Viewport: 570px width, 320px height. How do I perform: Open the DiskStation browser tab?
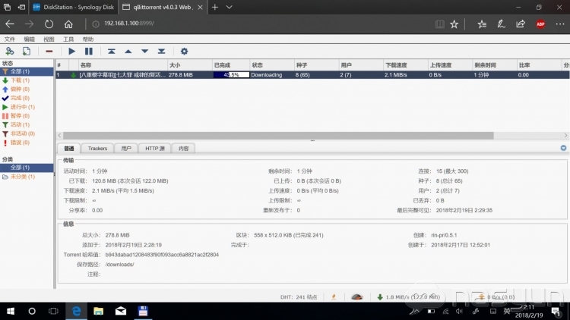(x=74, y=7)
